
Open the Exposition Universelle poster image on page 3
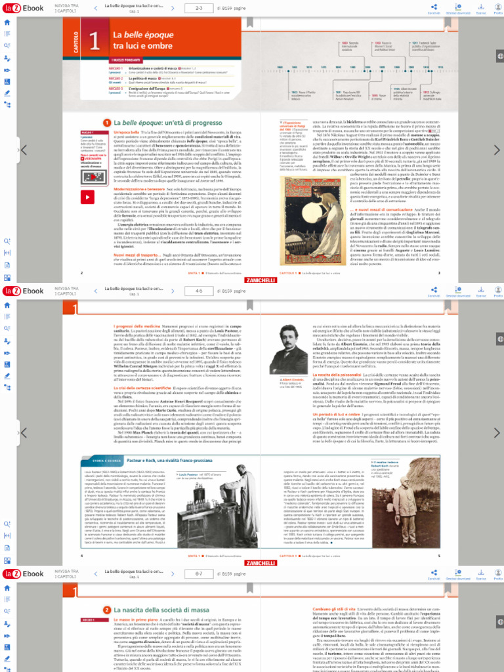click(313, 220)
